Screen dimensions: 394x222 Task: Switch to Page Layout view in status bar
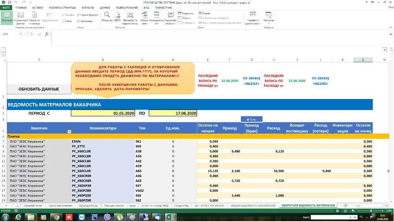click(x=345, y=211)
